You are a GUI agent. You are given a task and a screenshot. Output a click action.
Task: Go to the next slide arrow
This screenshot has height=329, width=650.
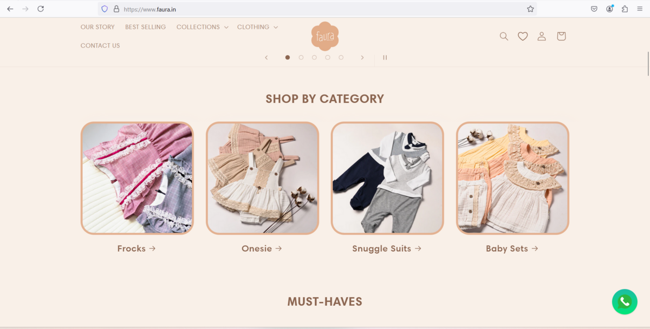pos(362,57)
